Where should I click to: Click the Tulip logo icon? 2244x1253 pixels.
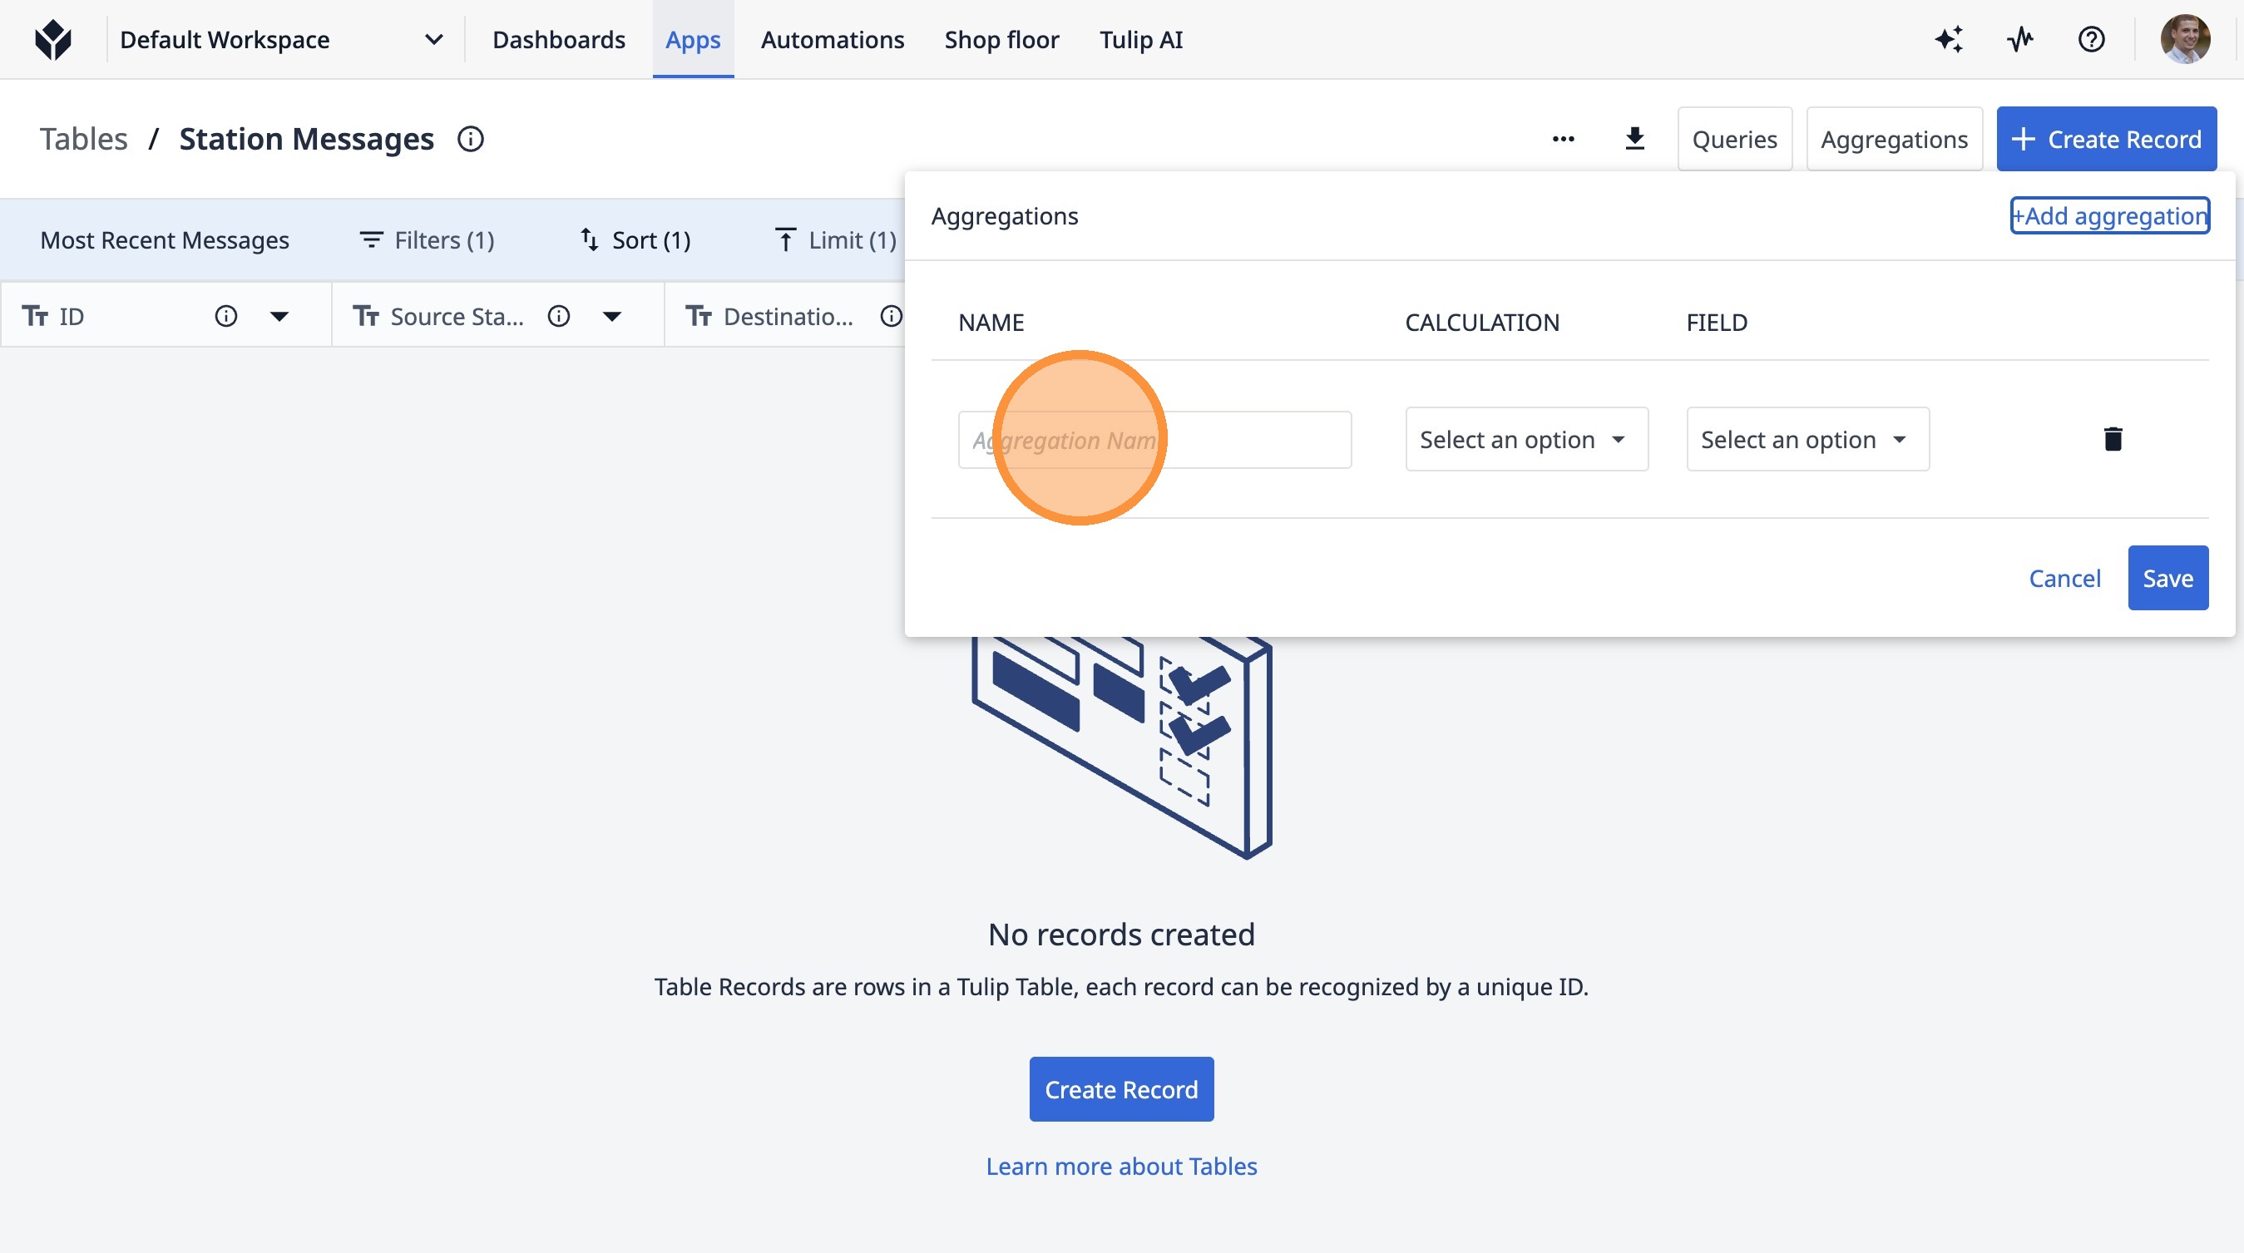coord(53,40)
